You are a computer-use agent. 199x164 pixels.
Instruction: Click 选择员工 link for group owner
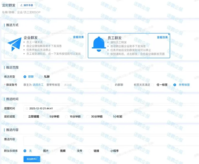click(38, 85)
